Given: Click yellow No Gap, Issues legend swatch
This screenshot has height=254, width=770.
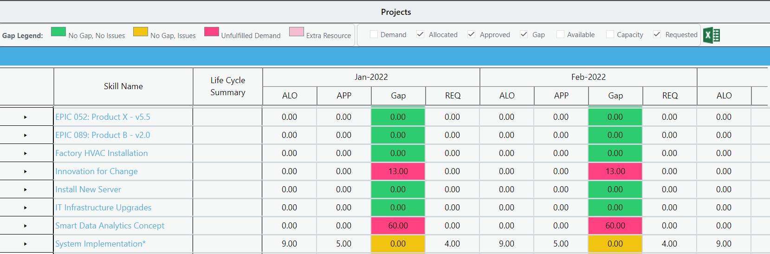Looking at the screenshot, I should click(x=141, y=32).
